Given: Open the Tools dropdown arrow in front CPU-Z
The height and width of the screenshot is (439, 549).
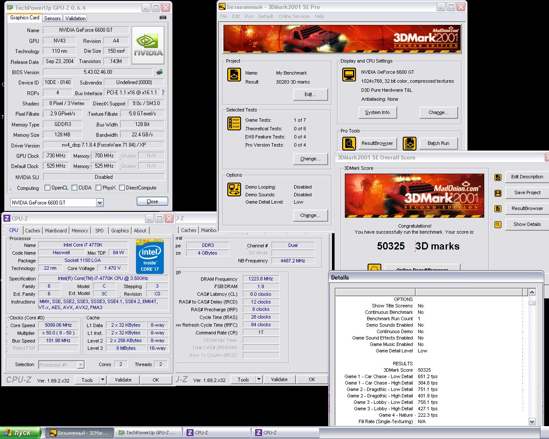Looking at the screenshot, I should click(103, 380).
